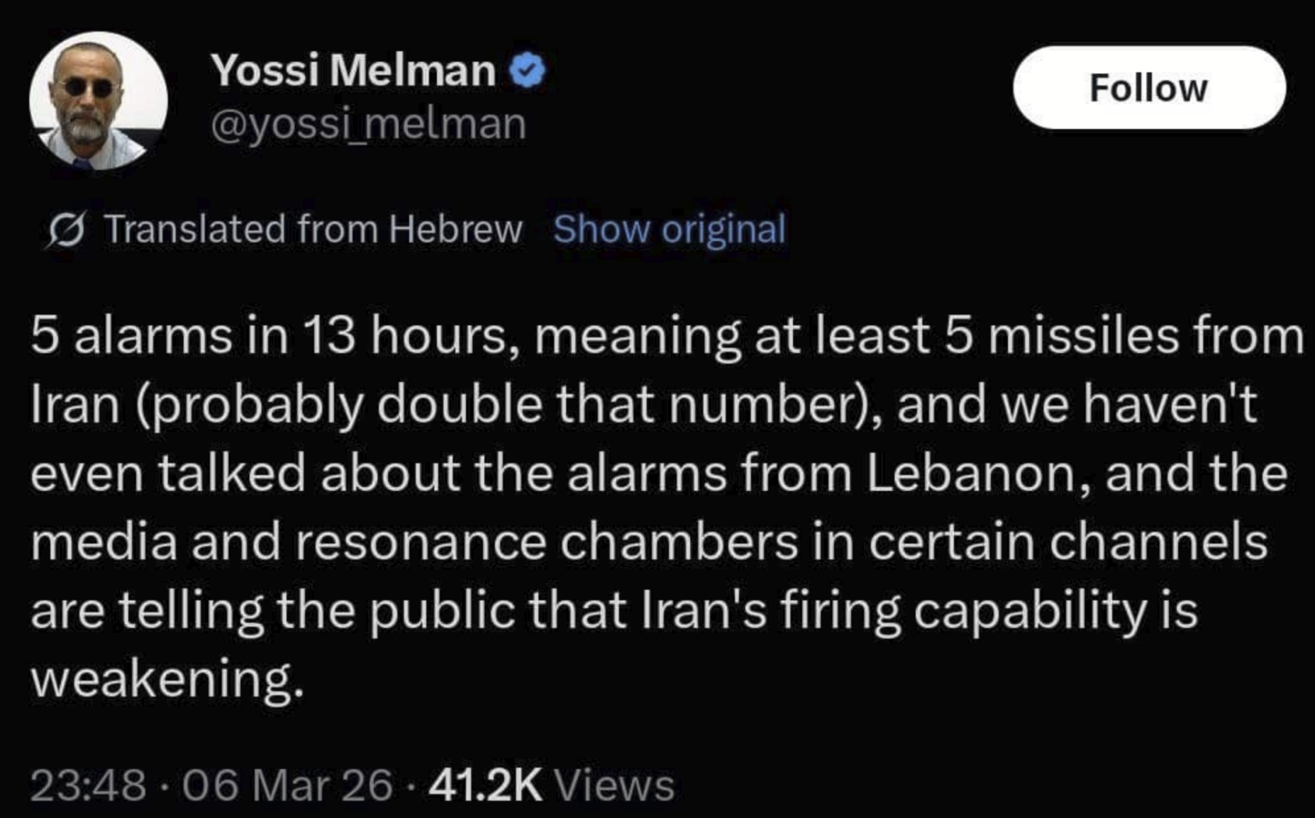Click Yossi Melman's profile picture
This screenshot has height=818, width=1315.
click(99, 101)
